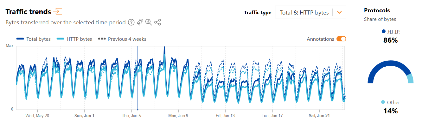This screenshot has width=422, height=126.
Task: Click the Wed, May 28 axis label
Action: coord(37,116)
